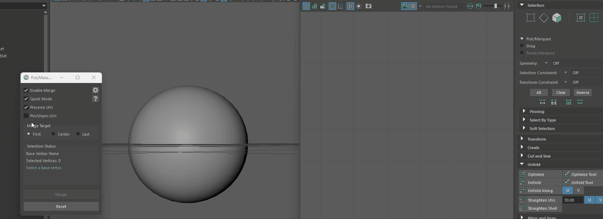Screen dimensions: 603x219
Task: Toggle the RGB channels display icon
Action: point(470,6)
